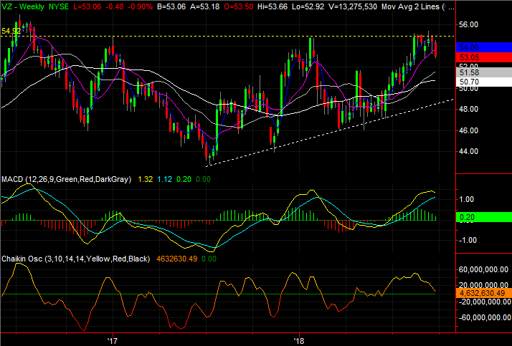This screenshot has height=346, width=512.
Task: Click the '17 date marker on time axis
Action: click(x=113, y=340)
